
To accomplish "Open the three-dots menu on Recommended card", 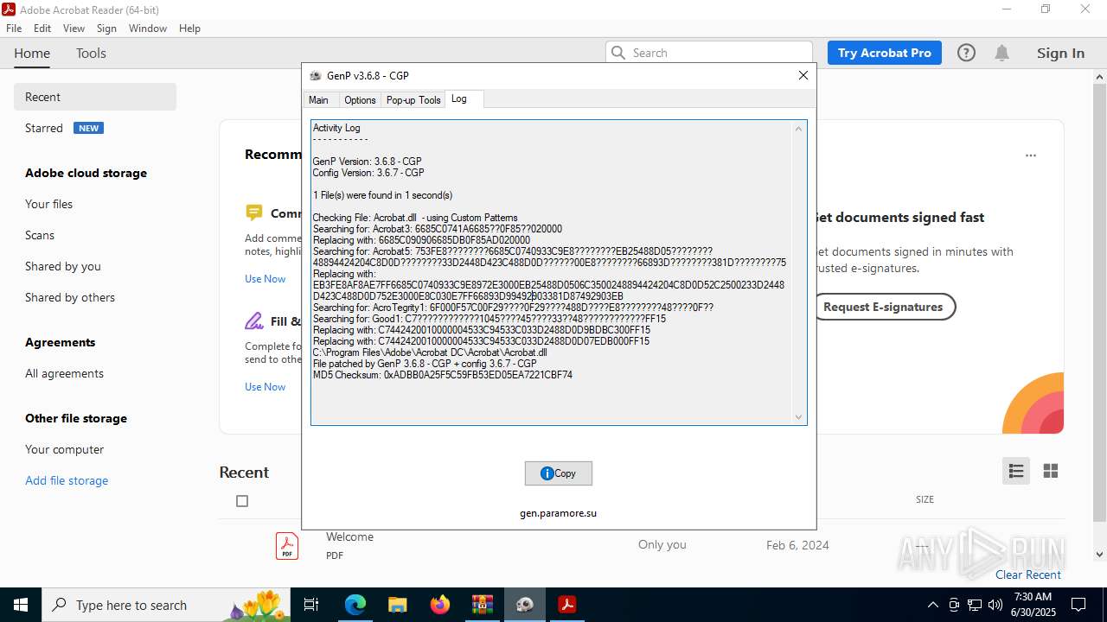I will [x=1030, y=155].
